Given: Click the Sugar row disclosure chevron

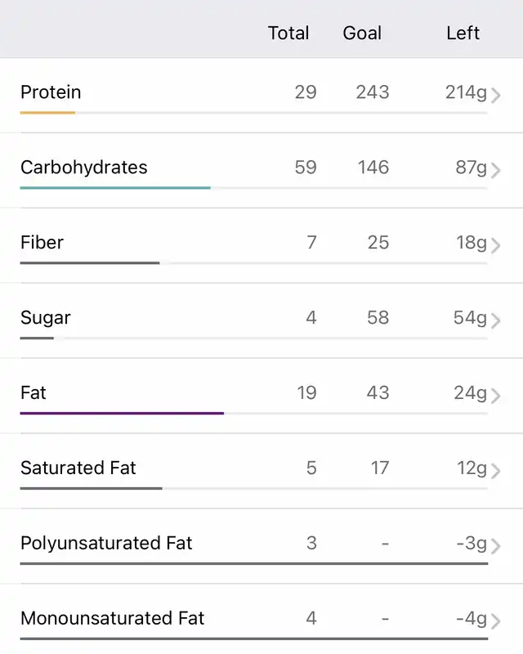Looking at the screenshot, I should pyautogui.click(x=496, y=320).
